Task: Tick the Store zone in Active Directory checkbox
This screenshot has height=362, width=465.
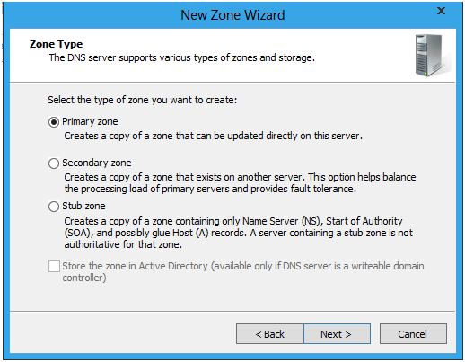Action: (54, 266)
